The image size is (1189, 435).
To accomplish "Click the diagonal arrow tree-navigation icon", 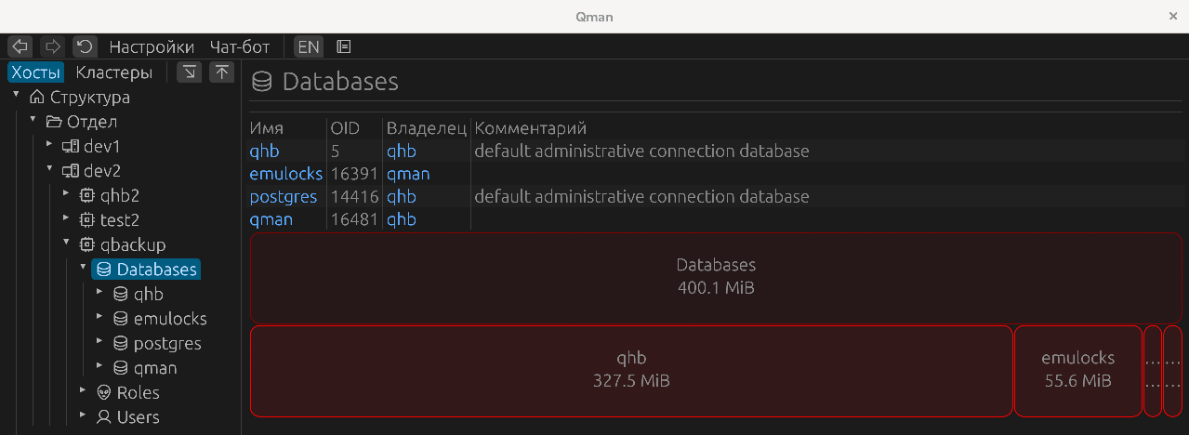I will coord(190,72).
